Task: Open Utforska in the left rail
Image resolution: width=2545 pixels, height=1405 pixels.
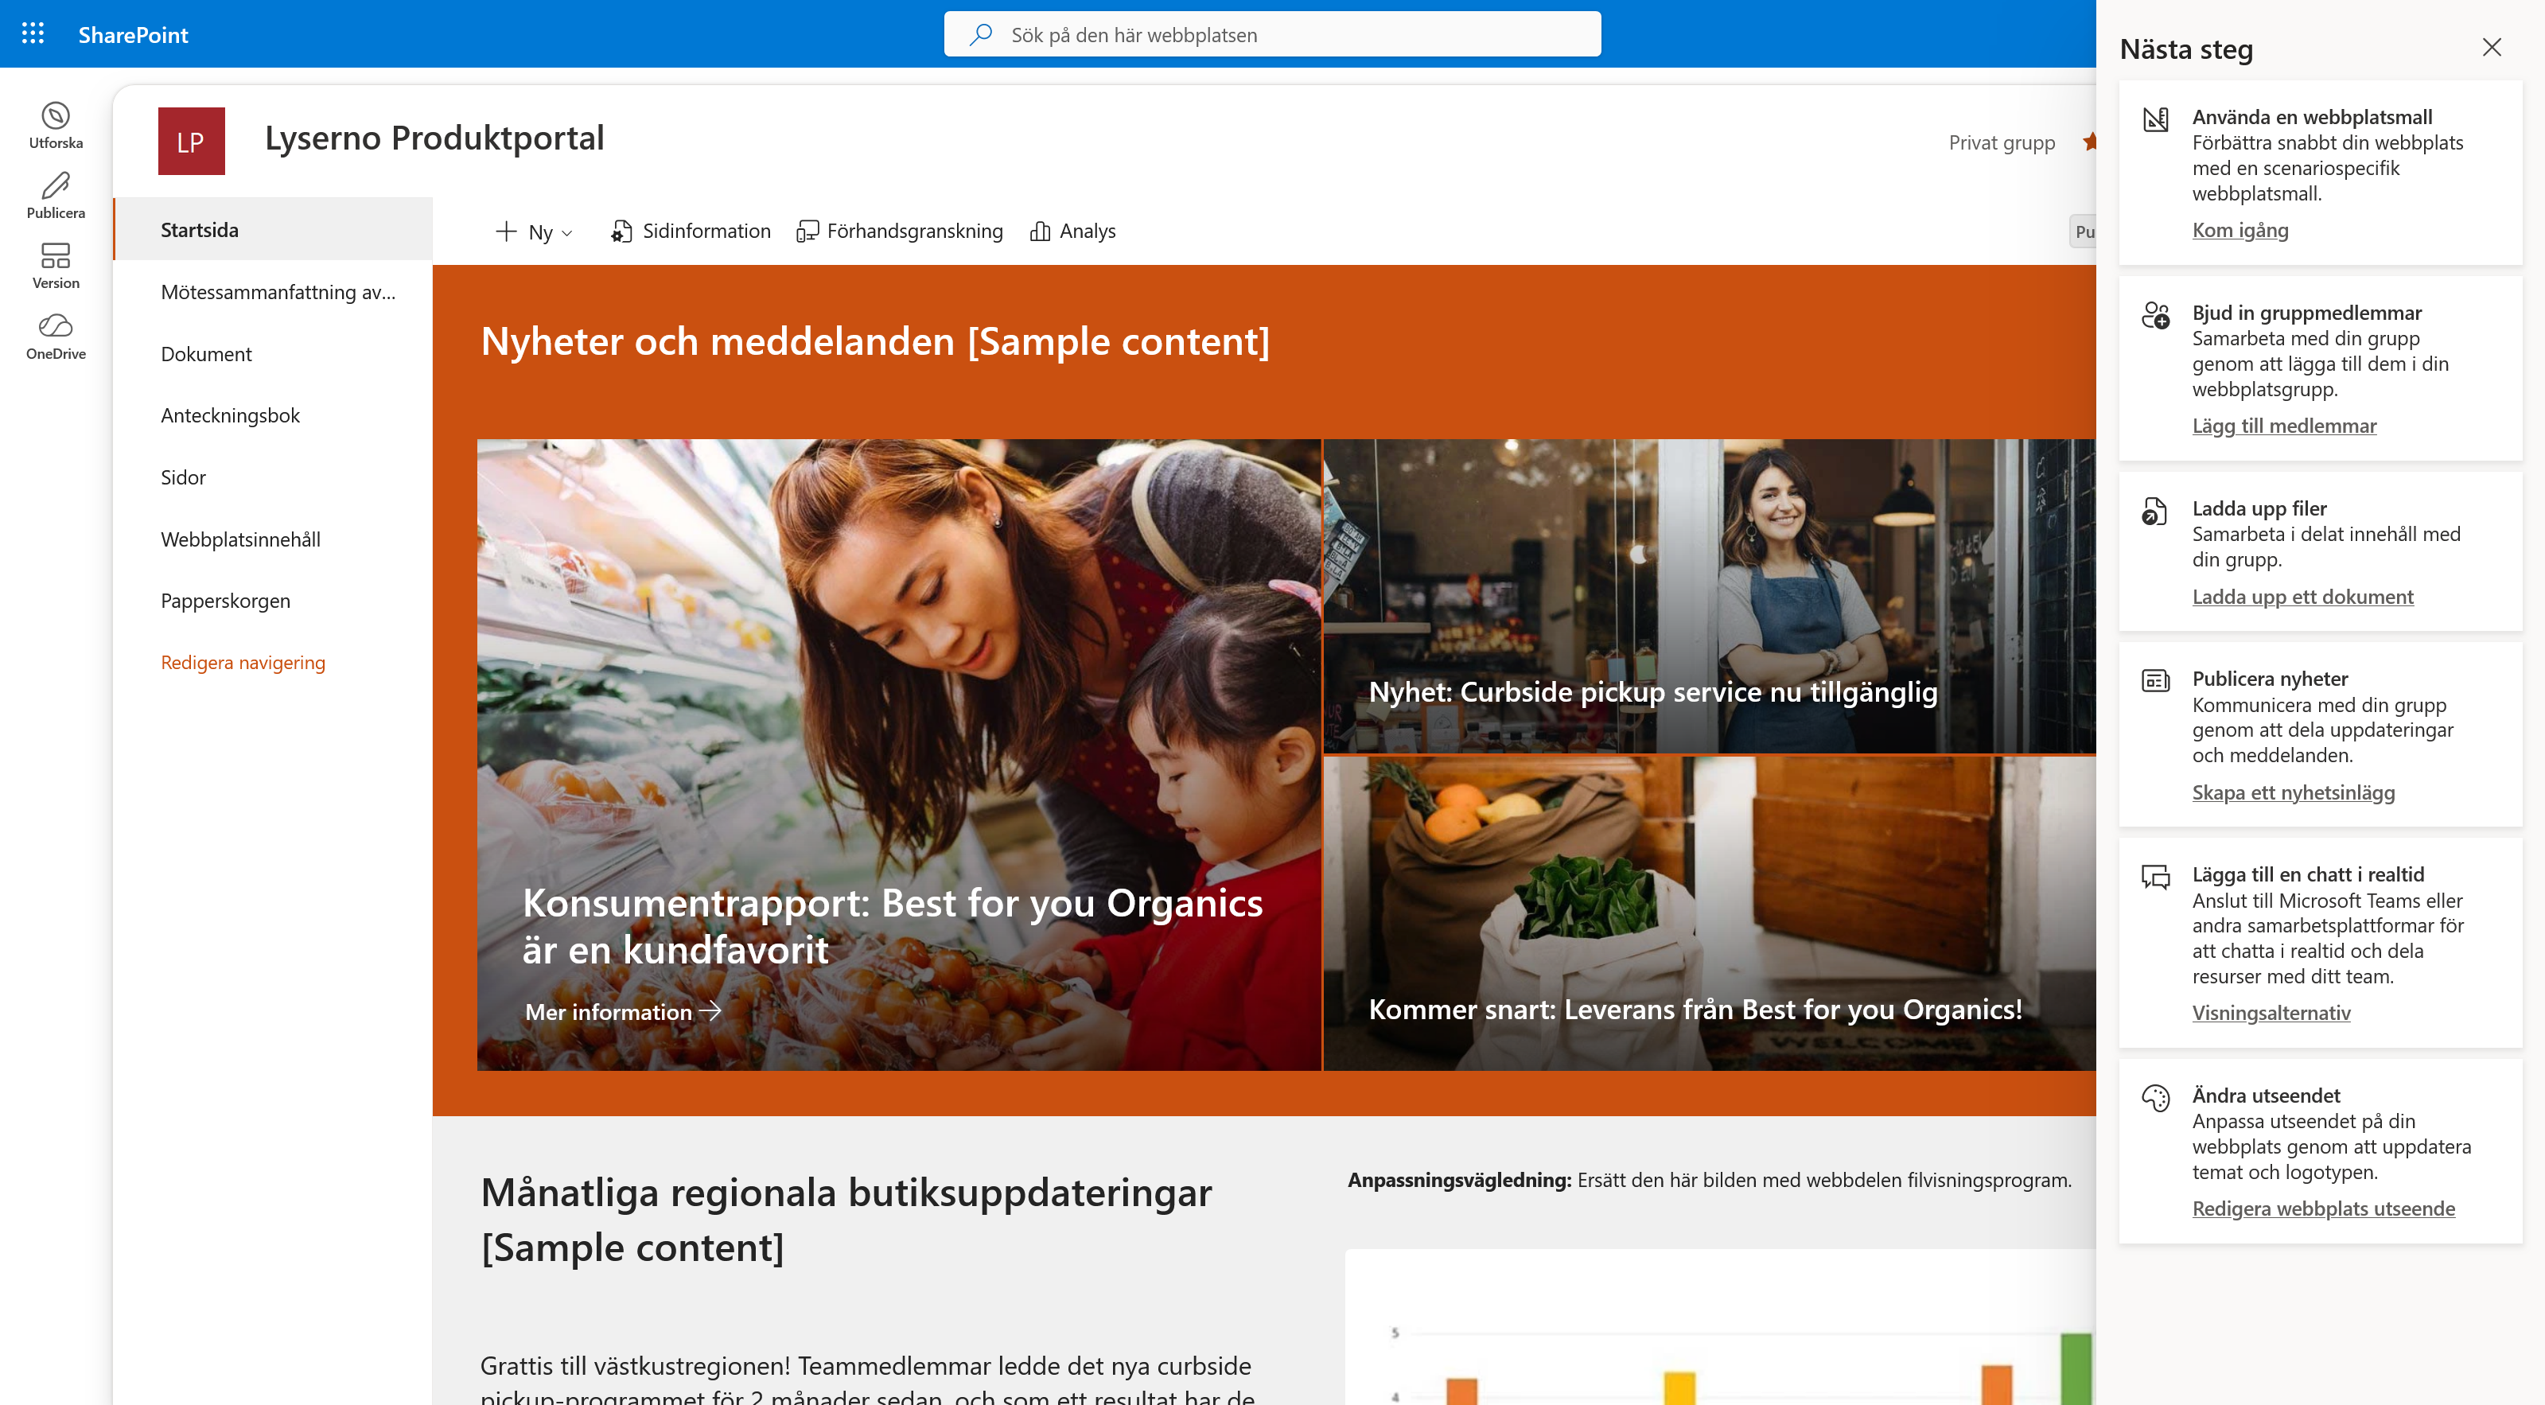Action: [x=56, y=126]
